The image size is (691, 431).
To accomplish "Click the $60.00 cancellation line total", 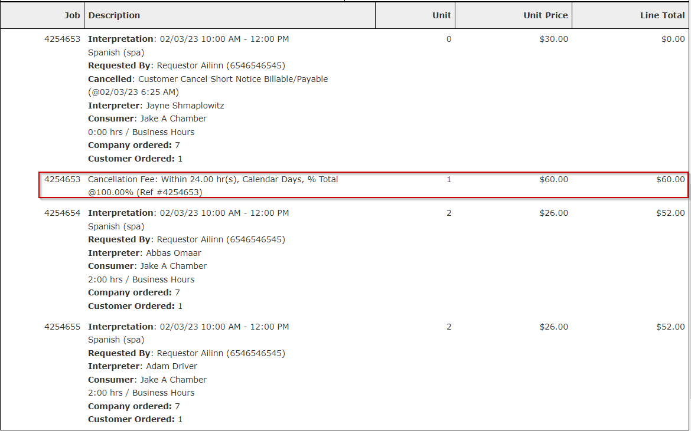I will click(670, 179).
